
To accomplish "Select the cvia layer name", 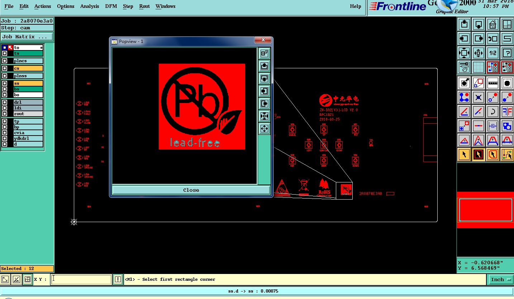I will click(28, 133).
